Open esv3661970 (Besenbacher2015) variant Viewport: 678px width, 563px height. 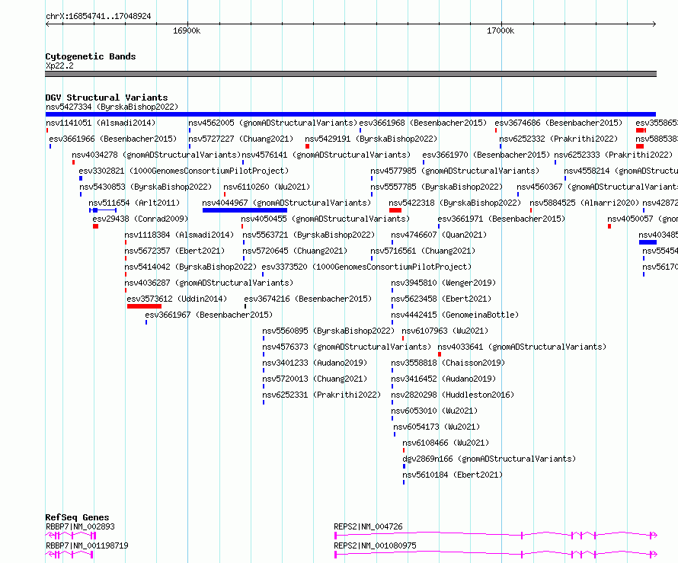click(x=486, y=155)
